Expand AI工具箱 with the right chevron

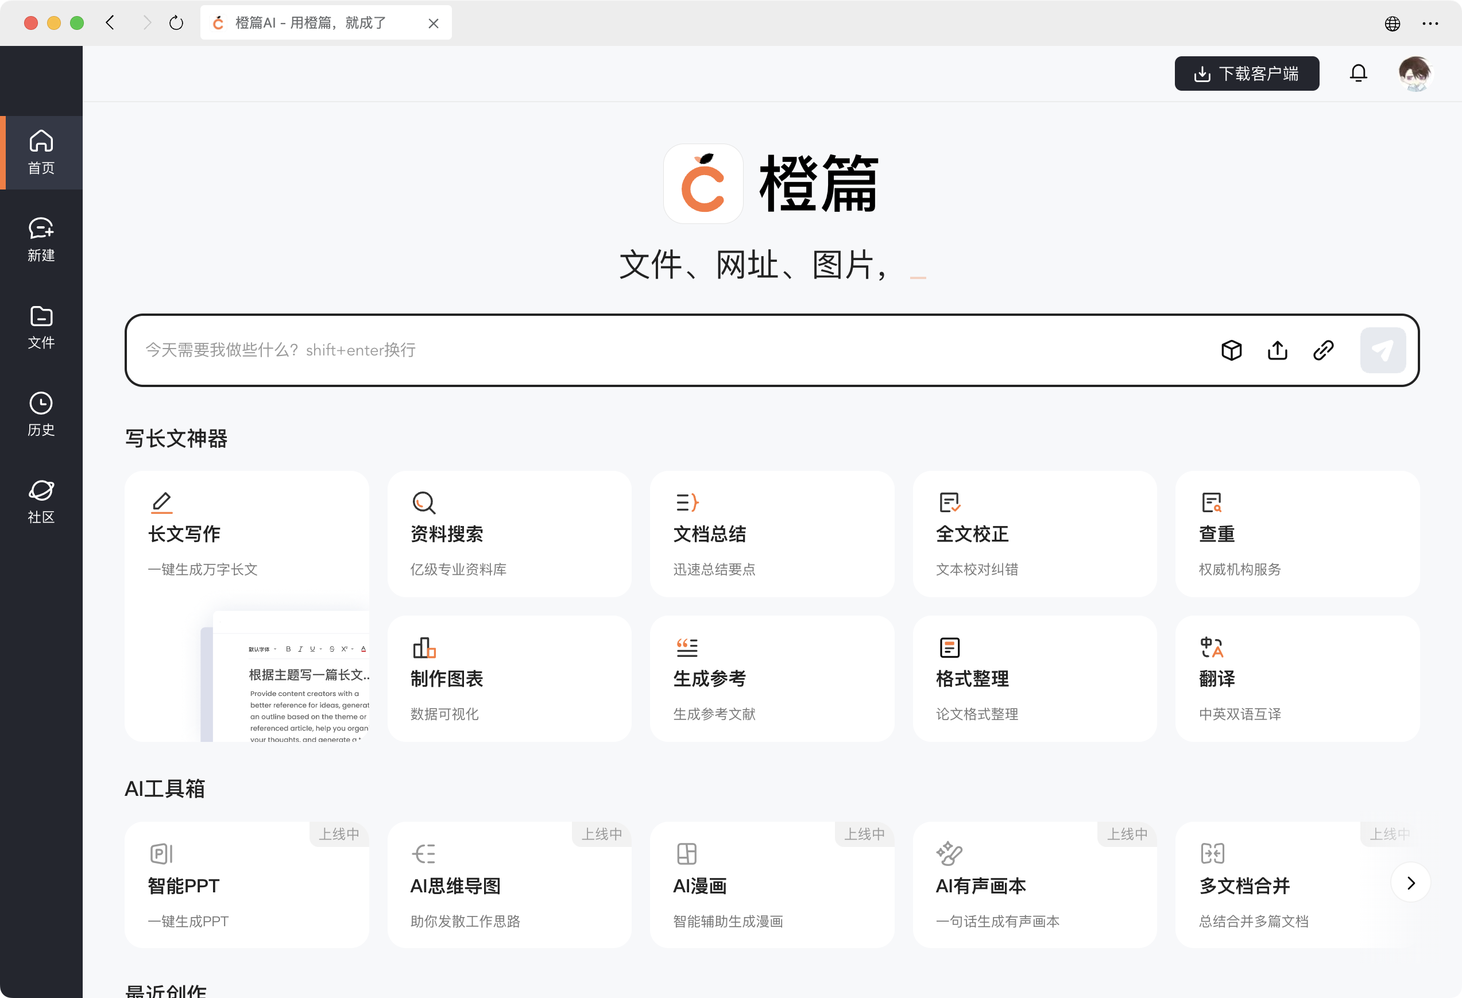1410,883
